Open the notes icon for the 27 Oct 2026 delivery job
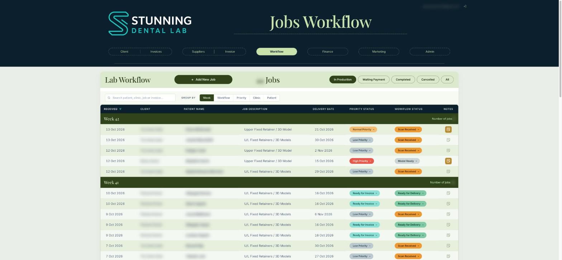 pos(448,256)
